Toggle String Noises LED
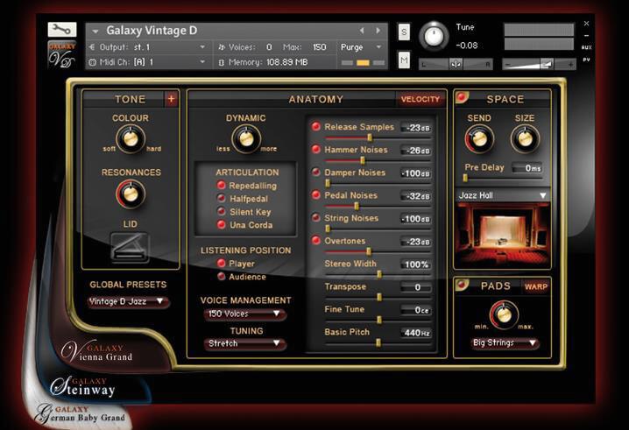Image resolution: width=629 pixels, height=430 pixels. click(316, 218)
